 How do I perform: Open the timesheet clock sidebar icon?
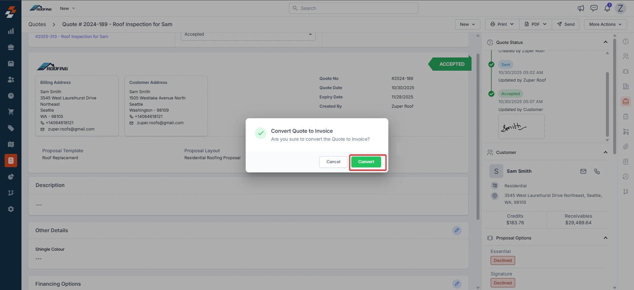click(x=11, y=96)
